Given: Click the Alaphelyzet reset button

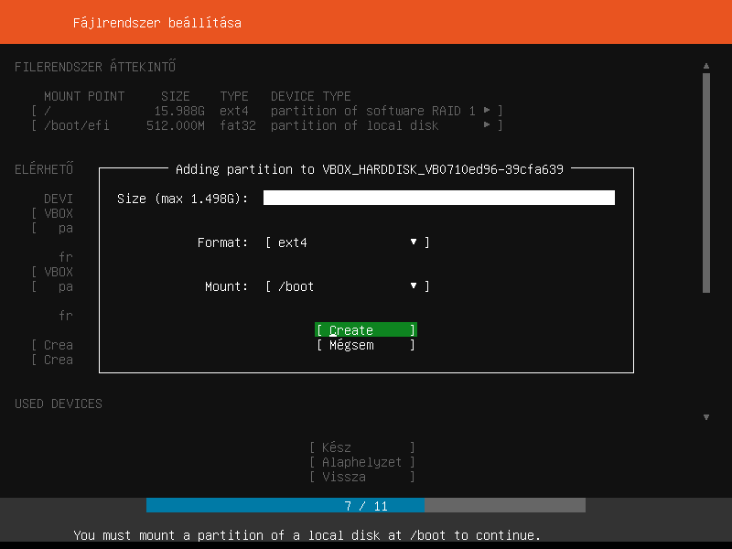Looking at the screenshot, I should pos(362,462).
